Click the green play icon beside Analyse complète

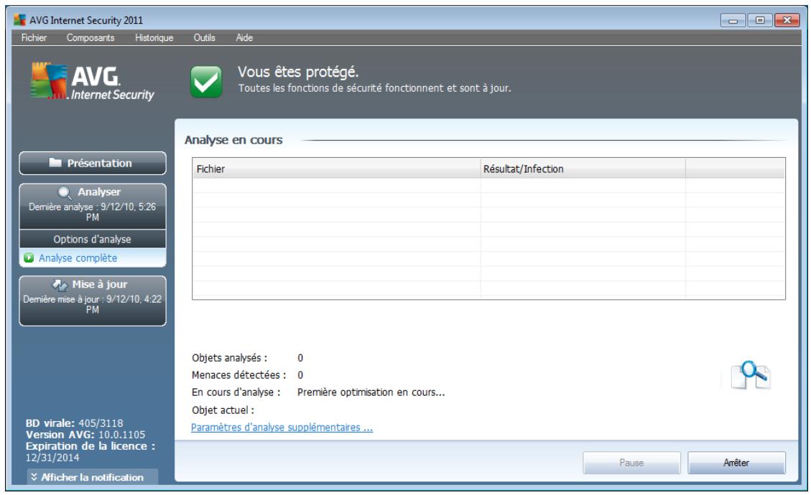pos(29,258)
